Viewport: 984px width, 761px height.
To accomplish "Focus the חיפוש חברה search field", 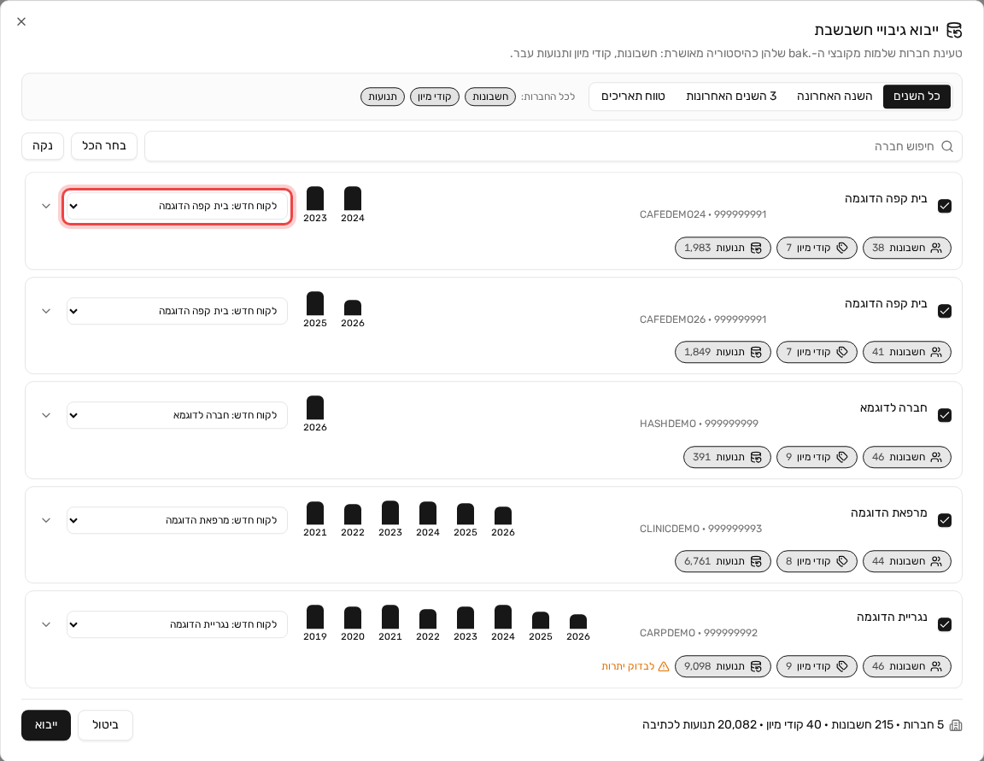I will tap(553, 146).
